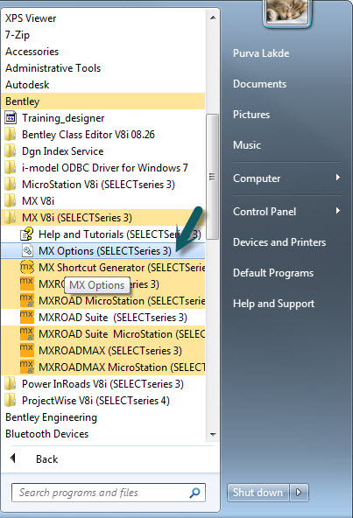Expand the Computer submenu arrow
353x518 pixels.
click(338, 178)
